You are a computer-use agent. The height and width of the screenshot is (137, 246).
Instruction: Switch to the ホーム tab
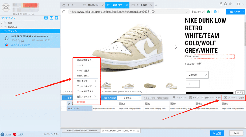pyautogui.click(x=71, y=5)
